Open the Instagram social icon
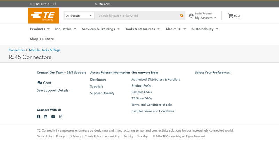The width and height of the screenshot is (279, 157). 61,117
